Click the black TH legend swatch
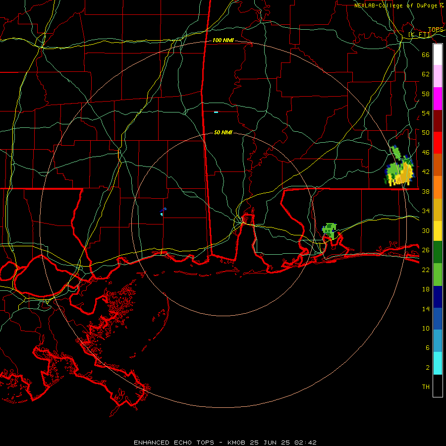Image resolution: width=446 pixels, height=446 pixels. point(438,386)
